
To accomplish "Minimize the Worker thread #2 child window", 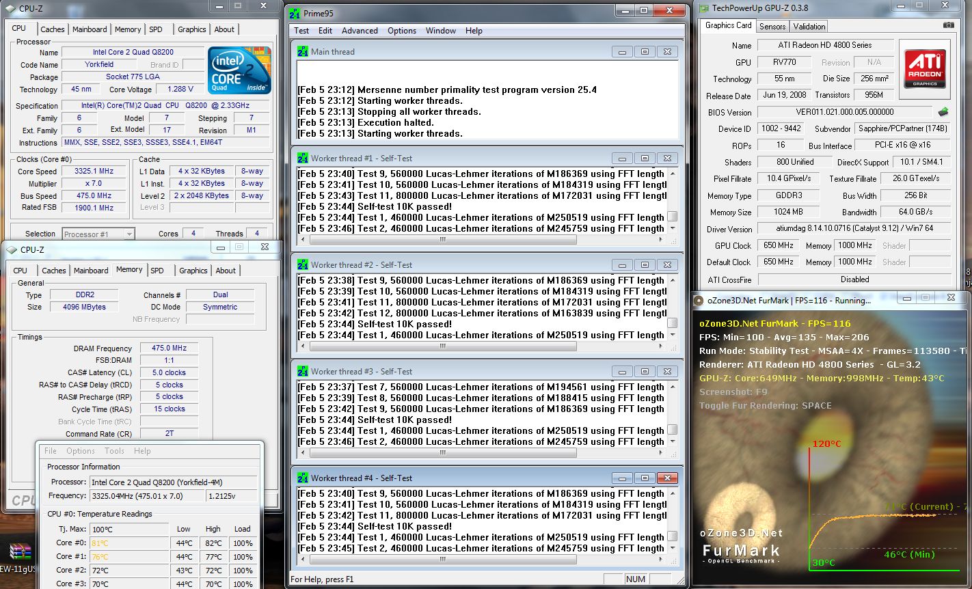I will click(x=621, y=264).
